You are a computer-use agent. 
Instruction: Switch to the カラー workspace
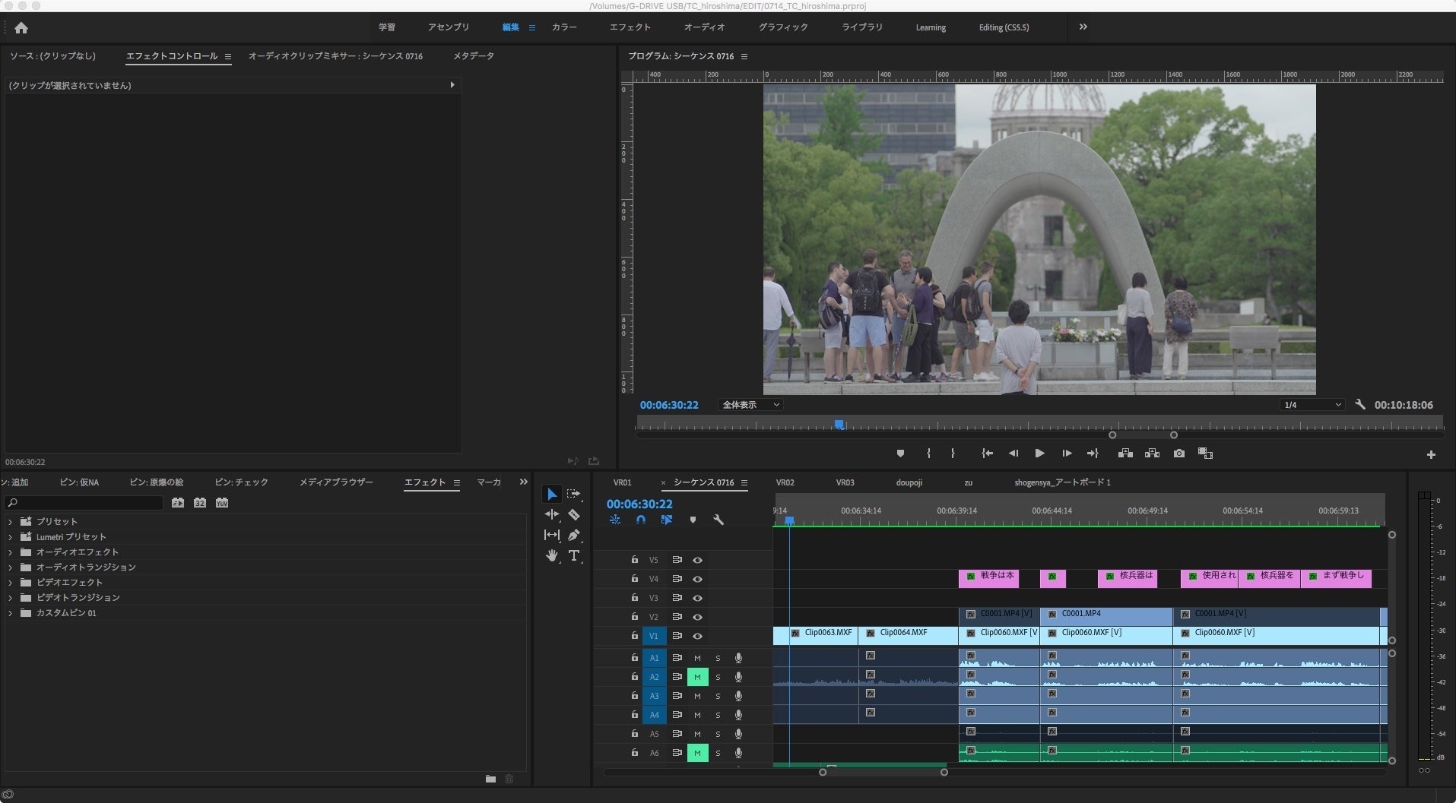[x=564, y=27]
